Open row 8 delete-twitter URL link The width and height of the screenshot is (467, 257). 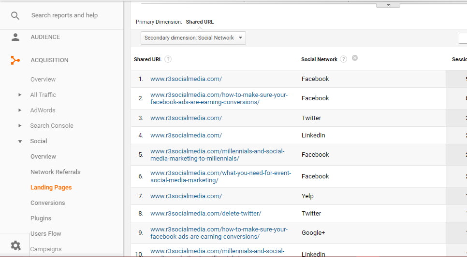(206, 213)
